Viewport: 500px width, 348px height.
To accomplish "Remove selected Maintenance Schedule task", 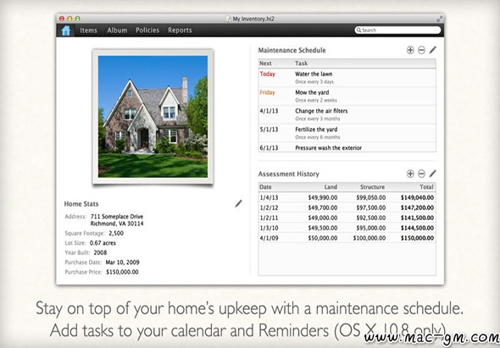I will (x=421, y=50).
